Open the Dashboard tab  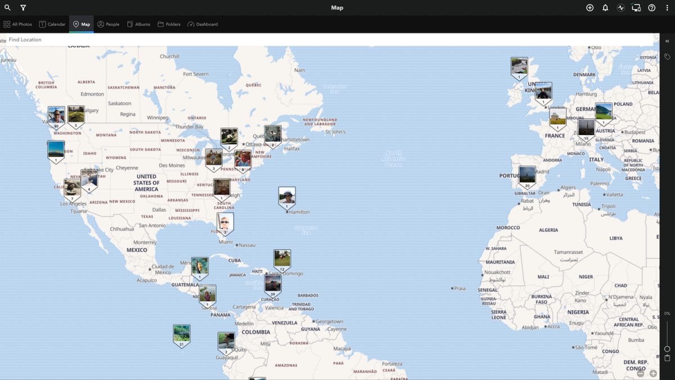pos(202,24)
